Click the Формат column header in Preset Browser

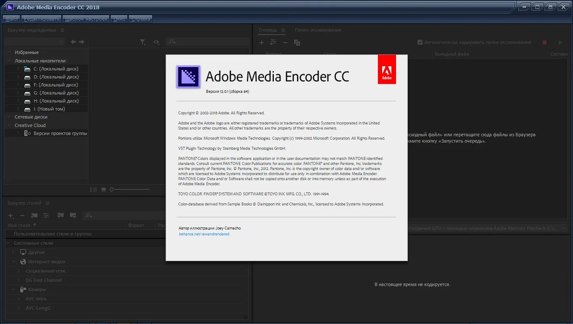[136, 225]
